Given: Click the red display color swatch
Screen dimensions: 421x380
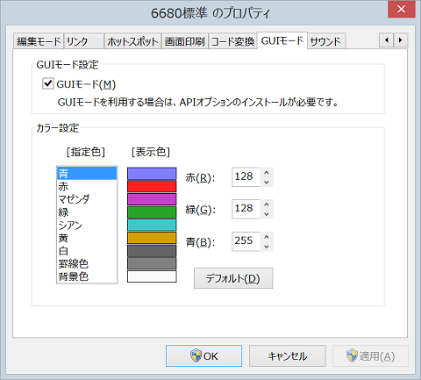Looking at the screenshot, I should (x=152, y=186).
